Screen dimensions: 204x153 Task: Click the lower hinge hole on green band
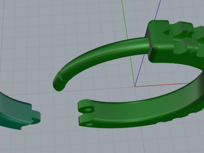[89, 125]
